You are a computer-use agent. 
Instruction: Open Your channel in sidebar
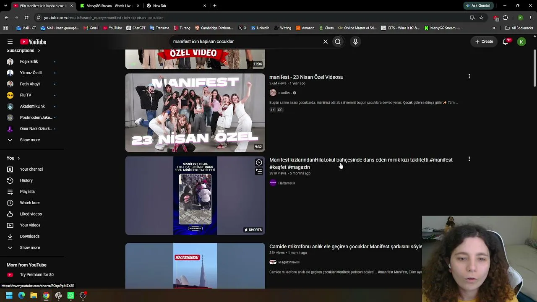pyautogui.click(x=31, y=169)
